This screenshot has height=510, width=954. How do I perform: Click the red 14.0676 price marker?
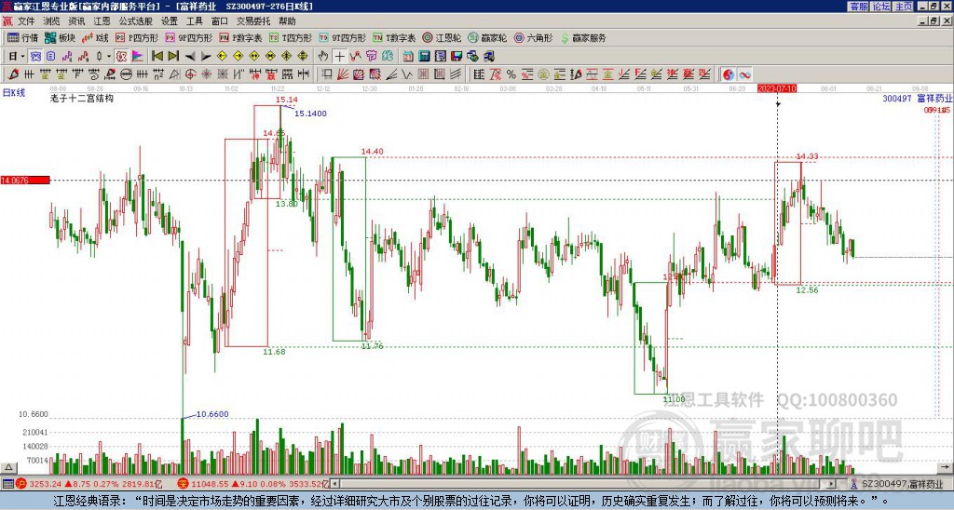point(25,180)
